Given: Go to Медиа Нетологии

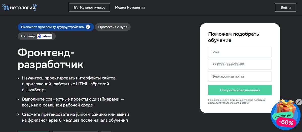Looking at the screenshot, I should tap(130, 8).
